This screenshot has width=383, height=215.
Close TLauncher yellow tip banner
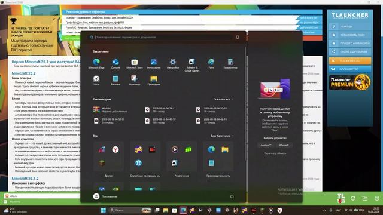point(54,19)
